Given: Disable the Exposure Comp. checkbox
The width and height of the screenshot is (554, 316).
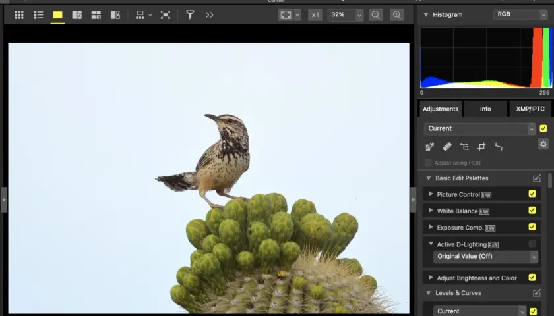Looking at the screenshot, I should (x=532, y=226).
